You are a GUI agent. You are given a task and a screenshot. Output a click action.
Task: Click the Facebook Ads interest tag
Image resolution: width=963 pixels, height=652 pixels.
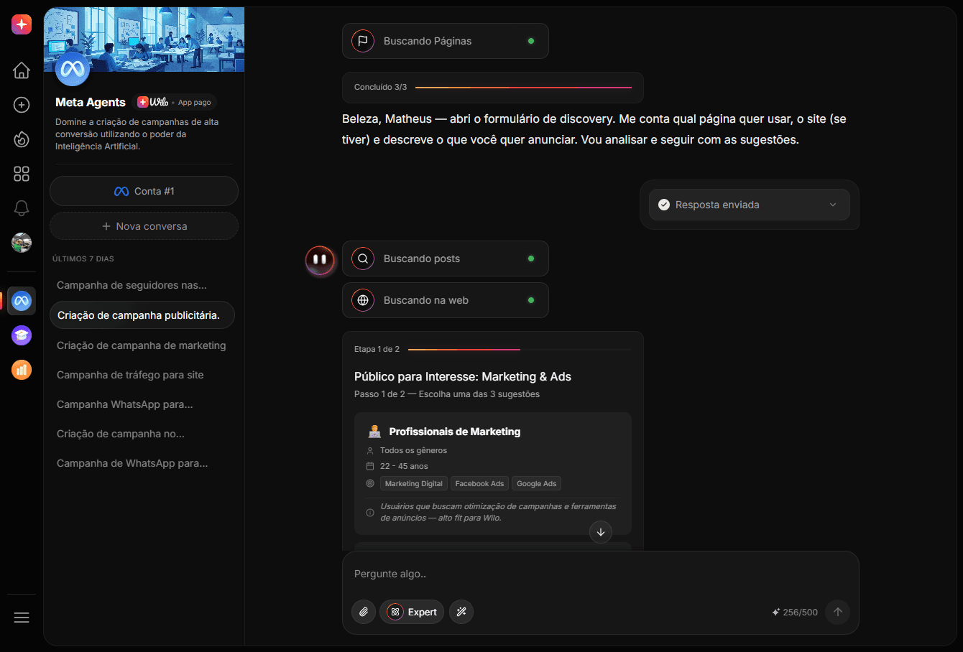click(x=479, y=483)
